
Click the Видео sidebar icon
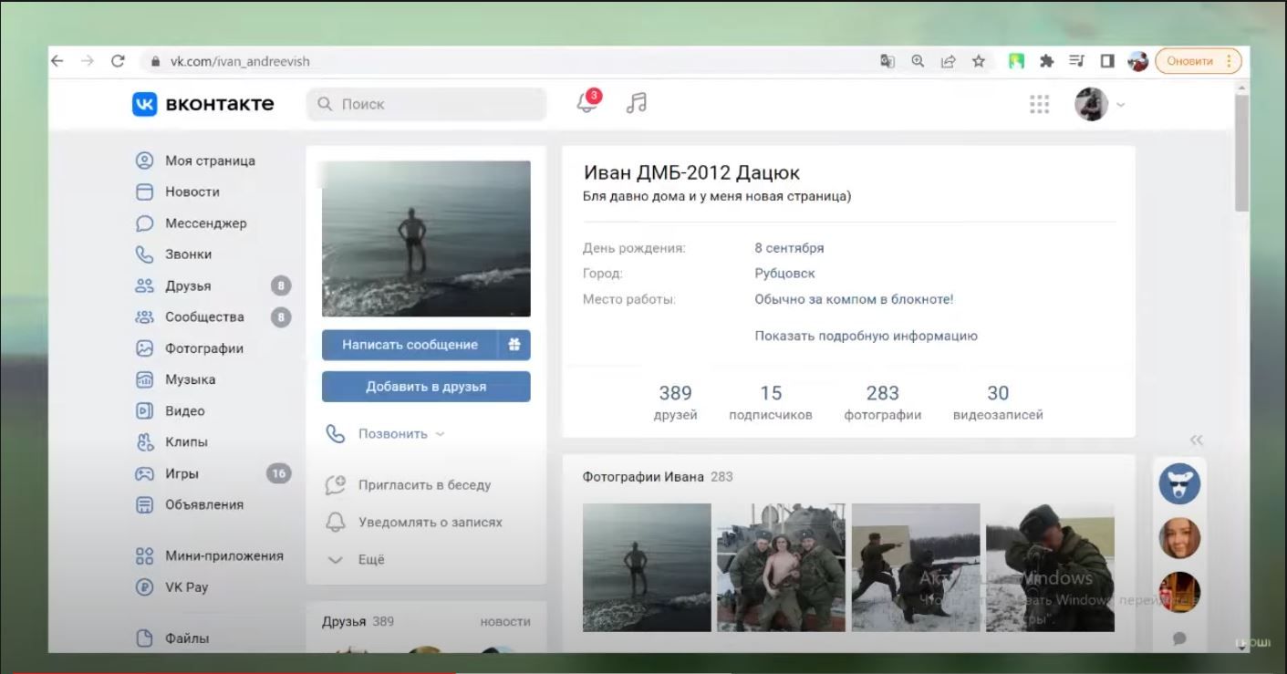coord(144,410)
